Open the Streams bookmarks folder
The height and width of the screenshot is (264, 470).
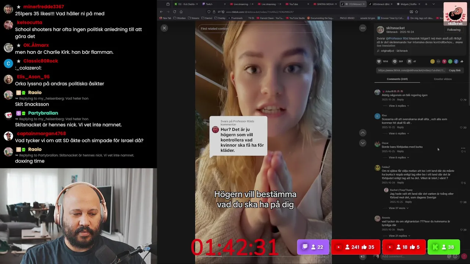pyautogui.click(x=194, y=18)
